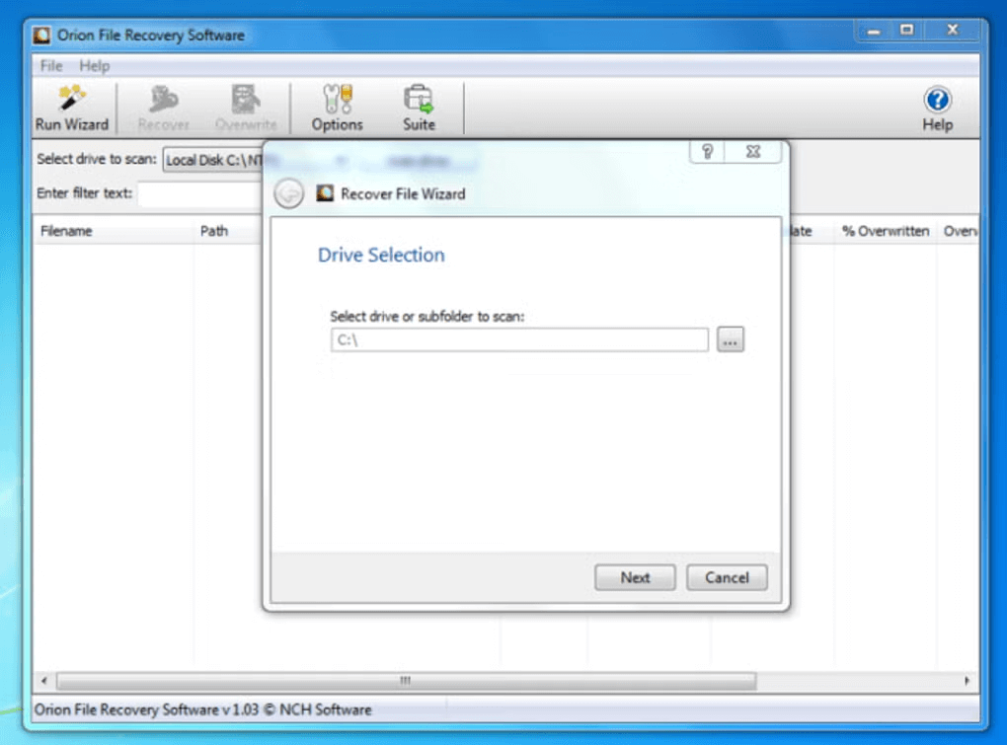
Task: Open the Options tool
Action: pyautogui.click(x=338, y=108)
